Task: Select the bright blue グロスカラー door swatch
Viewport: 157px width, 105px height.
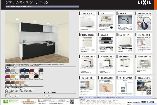Action: coord(27,71)
